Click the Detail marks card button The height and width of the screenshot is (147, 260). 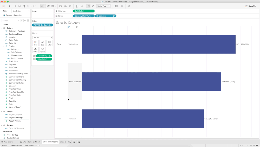pos(35,50)
